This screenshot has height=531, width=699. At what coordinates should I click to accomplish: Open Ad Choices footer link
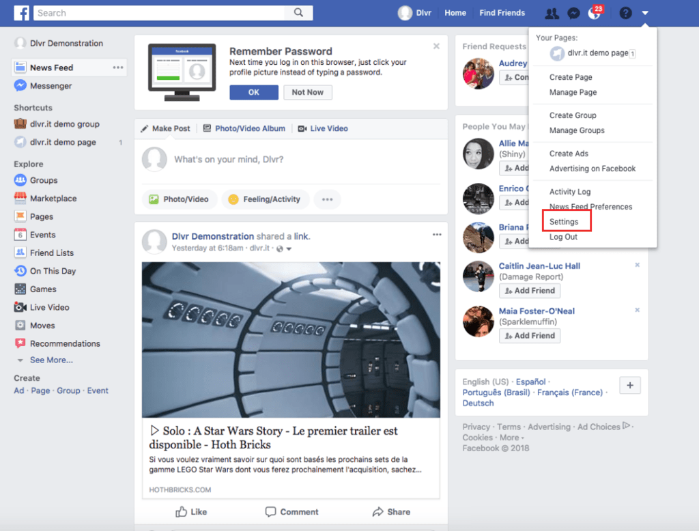603,427
